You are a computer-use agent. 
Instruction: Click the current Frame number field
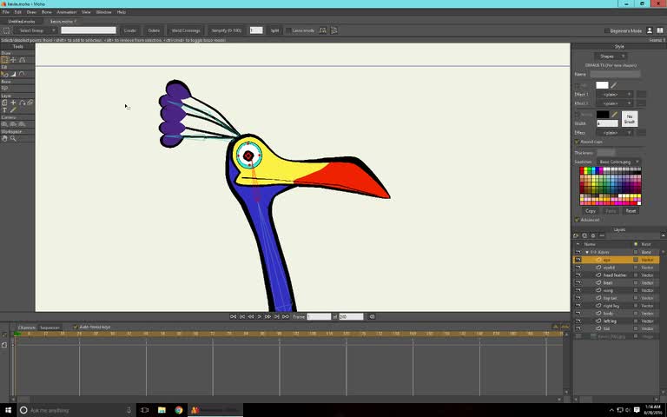click(319, 316)
